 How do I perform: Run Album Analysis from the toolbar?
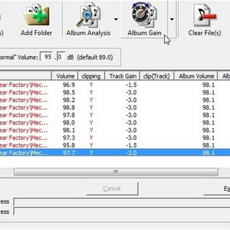(88, 20)
